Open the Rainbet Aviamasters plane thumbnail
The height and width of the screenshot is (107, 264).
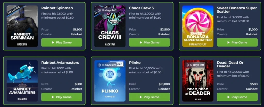[x=22, y=81]
